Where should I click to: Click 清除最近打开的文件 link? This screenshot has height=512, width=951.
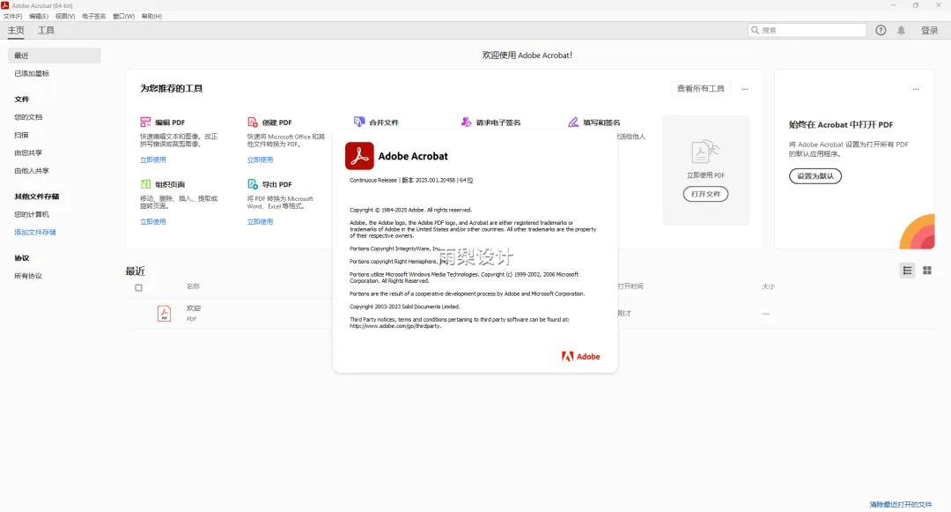tap(901, 505)
